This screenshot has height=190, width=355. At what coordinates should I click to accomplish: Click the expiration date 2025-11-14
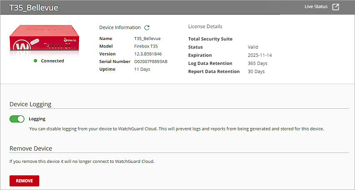point(260,55)
